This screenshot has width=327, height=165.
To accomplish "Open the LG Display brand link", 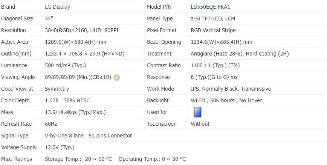I will click(57, 7).
